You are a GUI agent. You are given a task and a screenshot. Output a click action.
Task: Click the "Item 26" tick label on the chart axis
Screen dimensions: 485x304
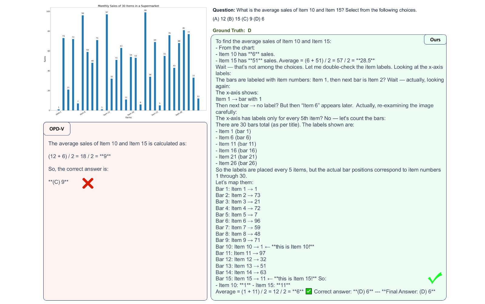(179, 114)
